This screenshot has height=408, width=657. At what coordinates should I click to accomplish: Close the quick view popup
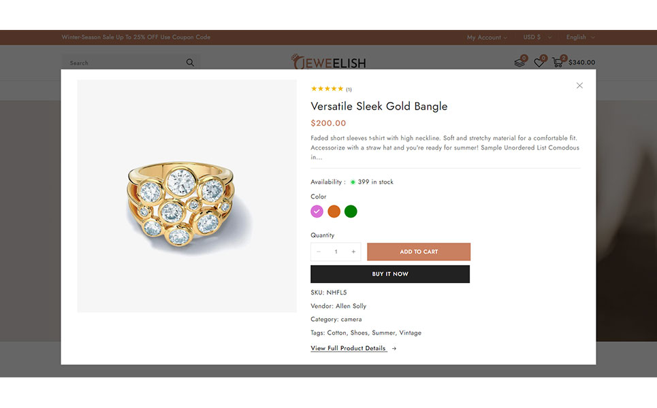[x=579, y=86]
